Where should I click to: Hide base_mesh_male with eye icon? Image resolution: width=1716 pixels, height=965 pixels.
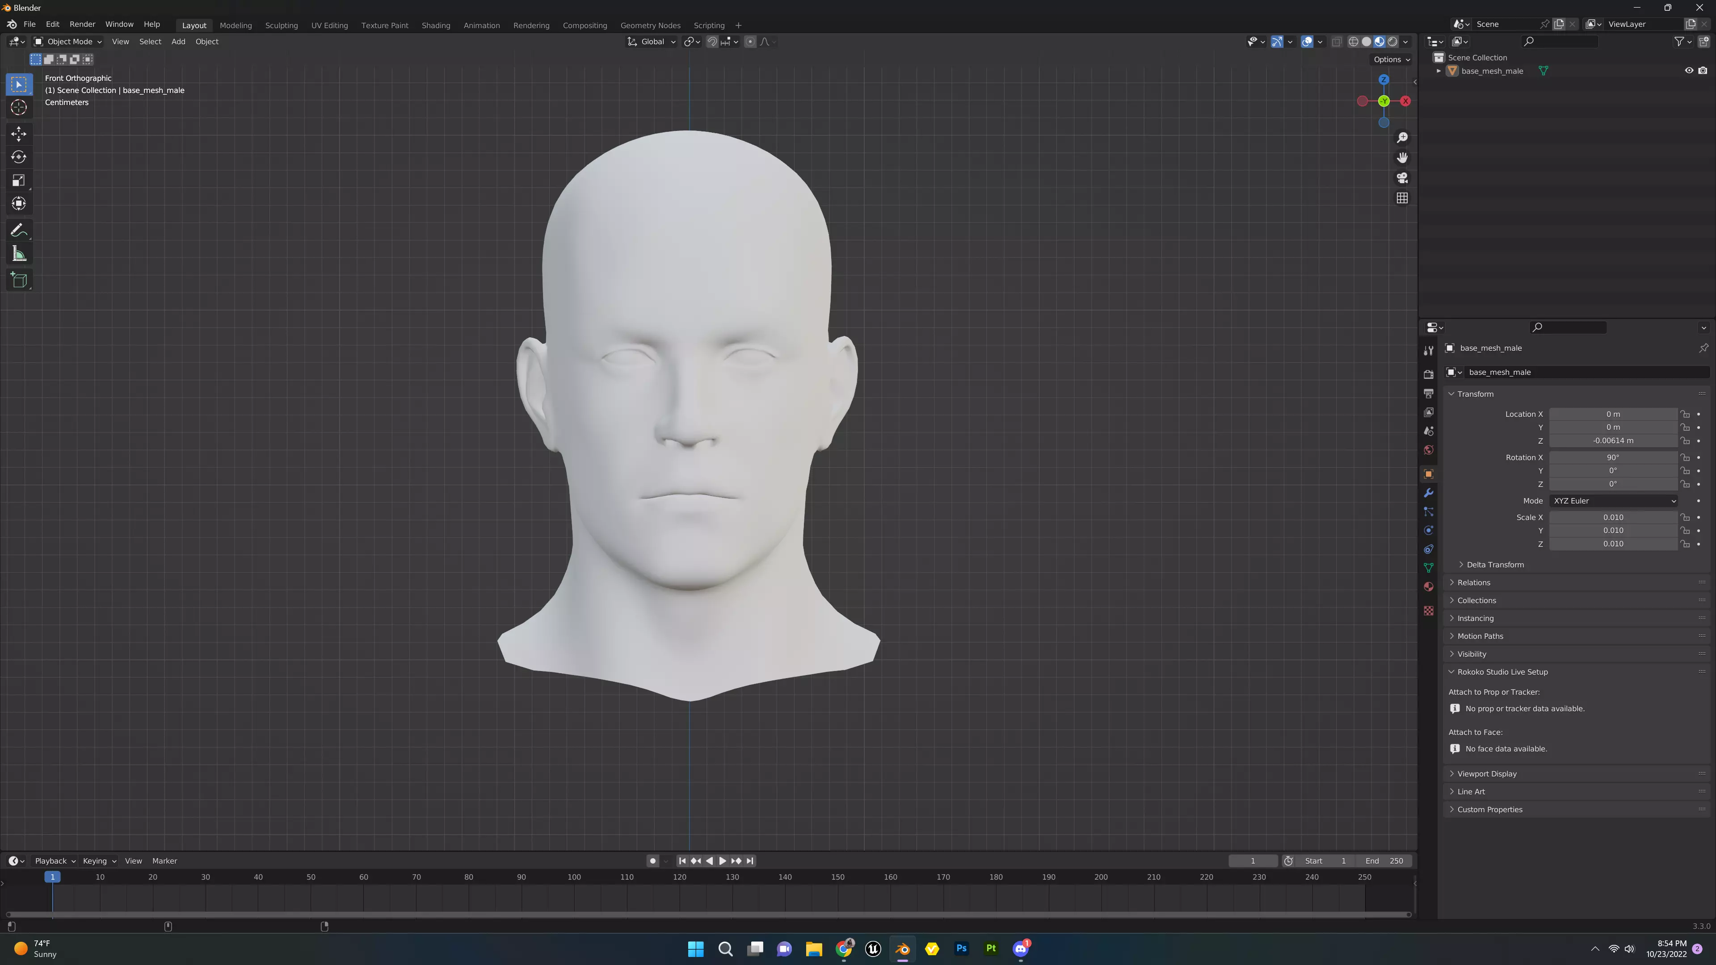coord(1689,71)
